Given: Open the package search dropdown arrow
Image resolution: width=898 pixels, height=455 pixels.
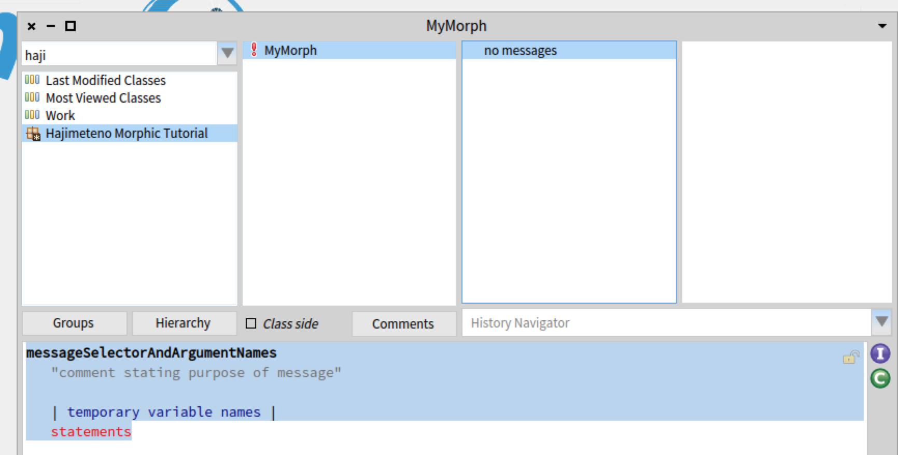Looking at the screenshot, I should pyautogui.click(x=227, y=53).
